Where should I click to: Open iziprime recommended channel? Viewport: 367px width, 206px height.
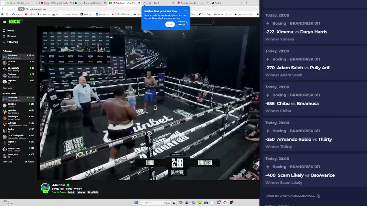click(18, 143)
